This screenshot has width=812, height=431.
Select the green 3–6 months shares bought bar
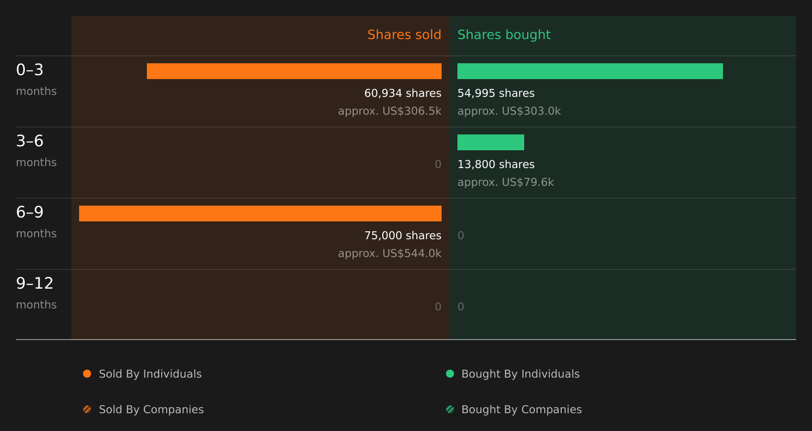pyautogui.click(x=491, y=142)
